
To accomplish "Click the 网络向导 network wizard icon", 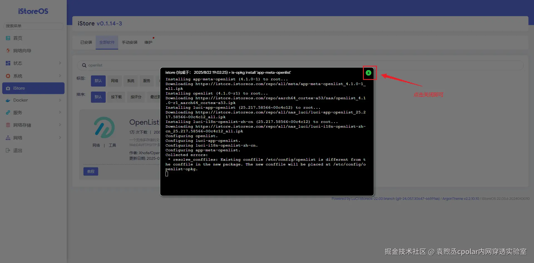I will 8,51.
